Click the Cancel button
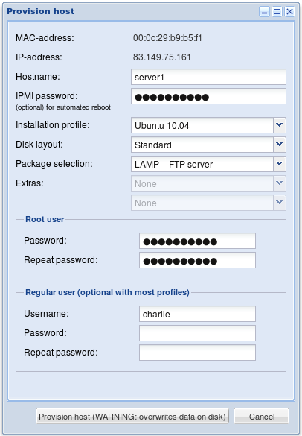302x436 pixels. tap(262, 417)
